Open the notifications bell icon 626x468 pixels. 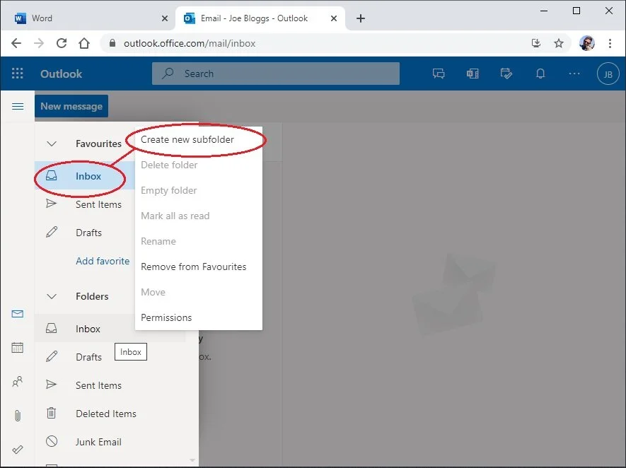coord(540,74)
